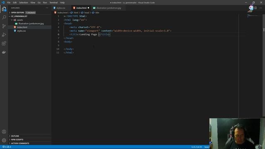
Task: Select index.html in the file tree
Action: tap(22, 27)
